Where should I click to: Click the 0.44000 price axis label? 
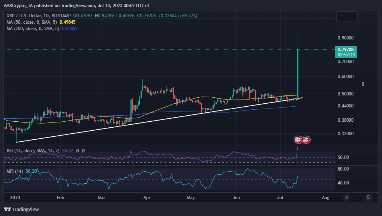[x=346, y=106]
